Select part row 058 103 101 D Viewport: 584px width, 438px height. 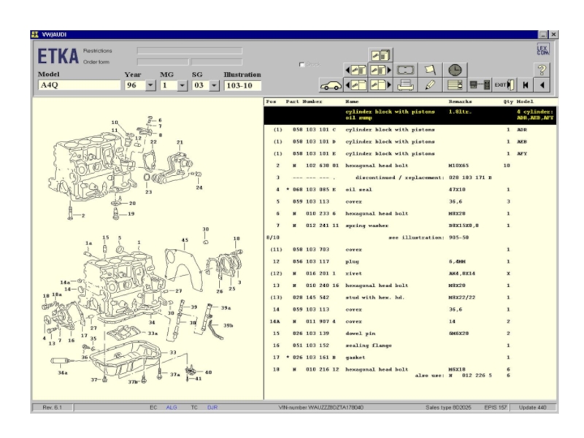(410, 142)
